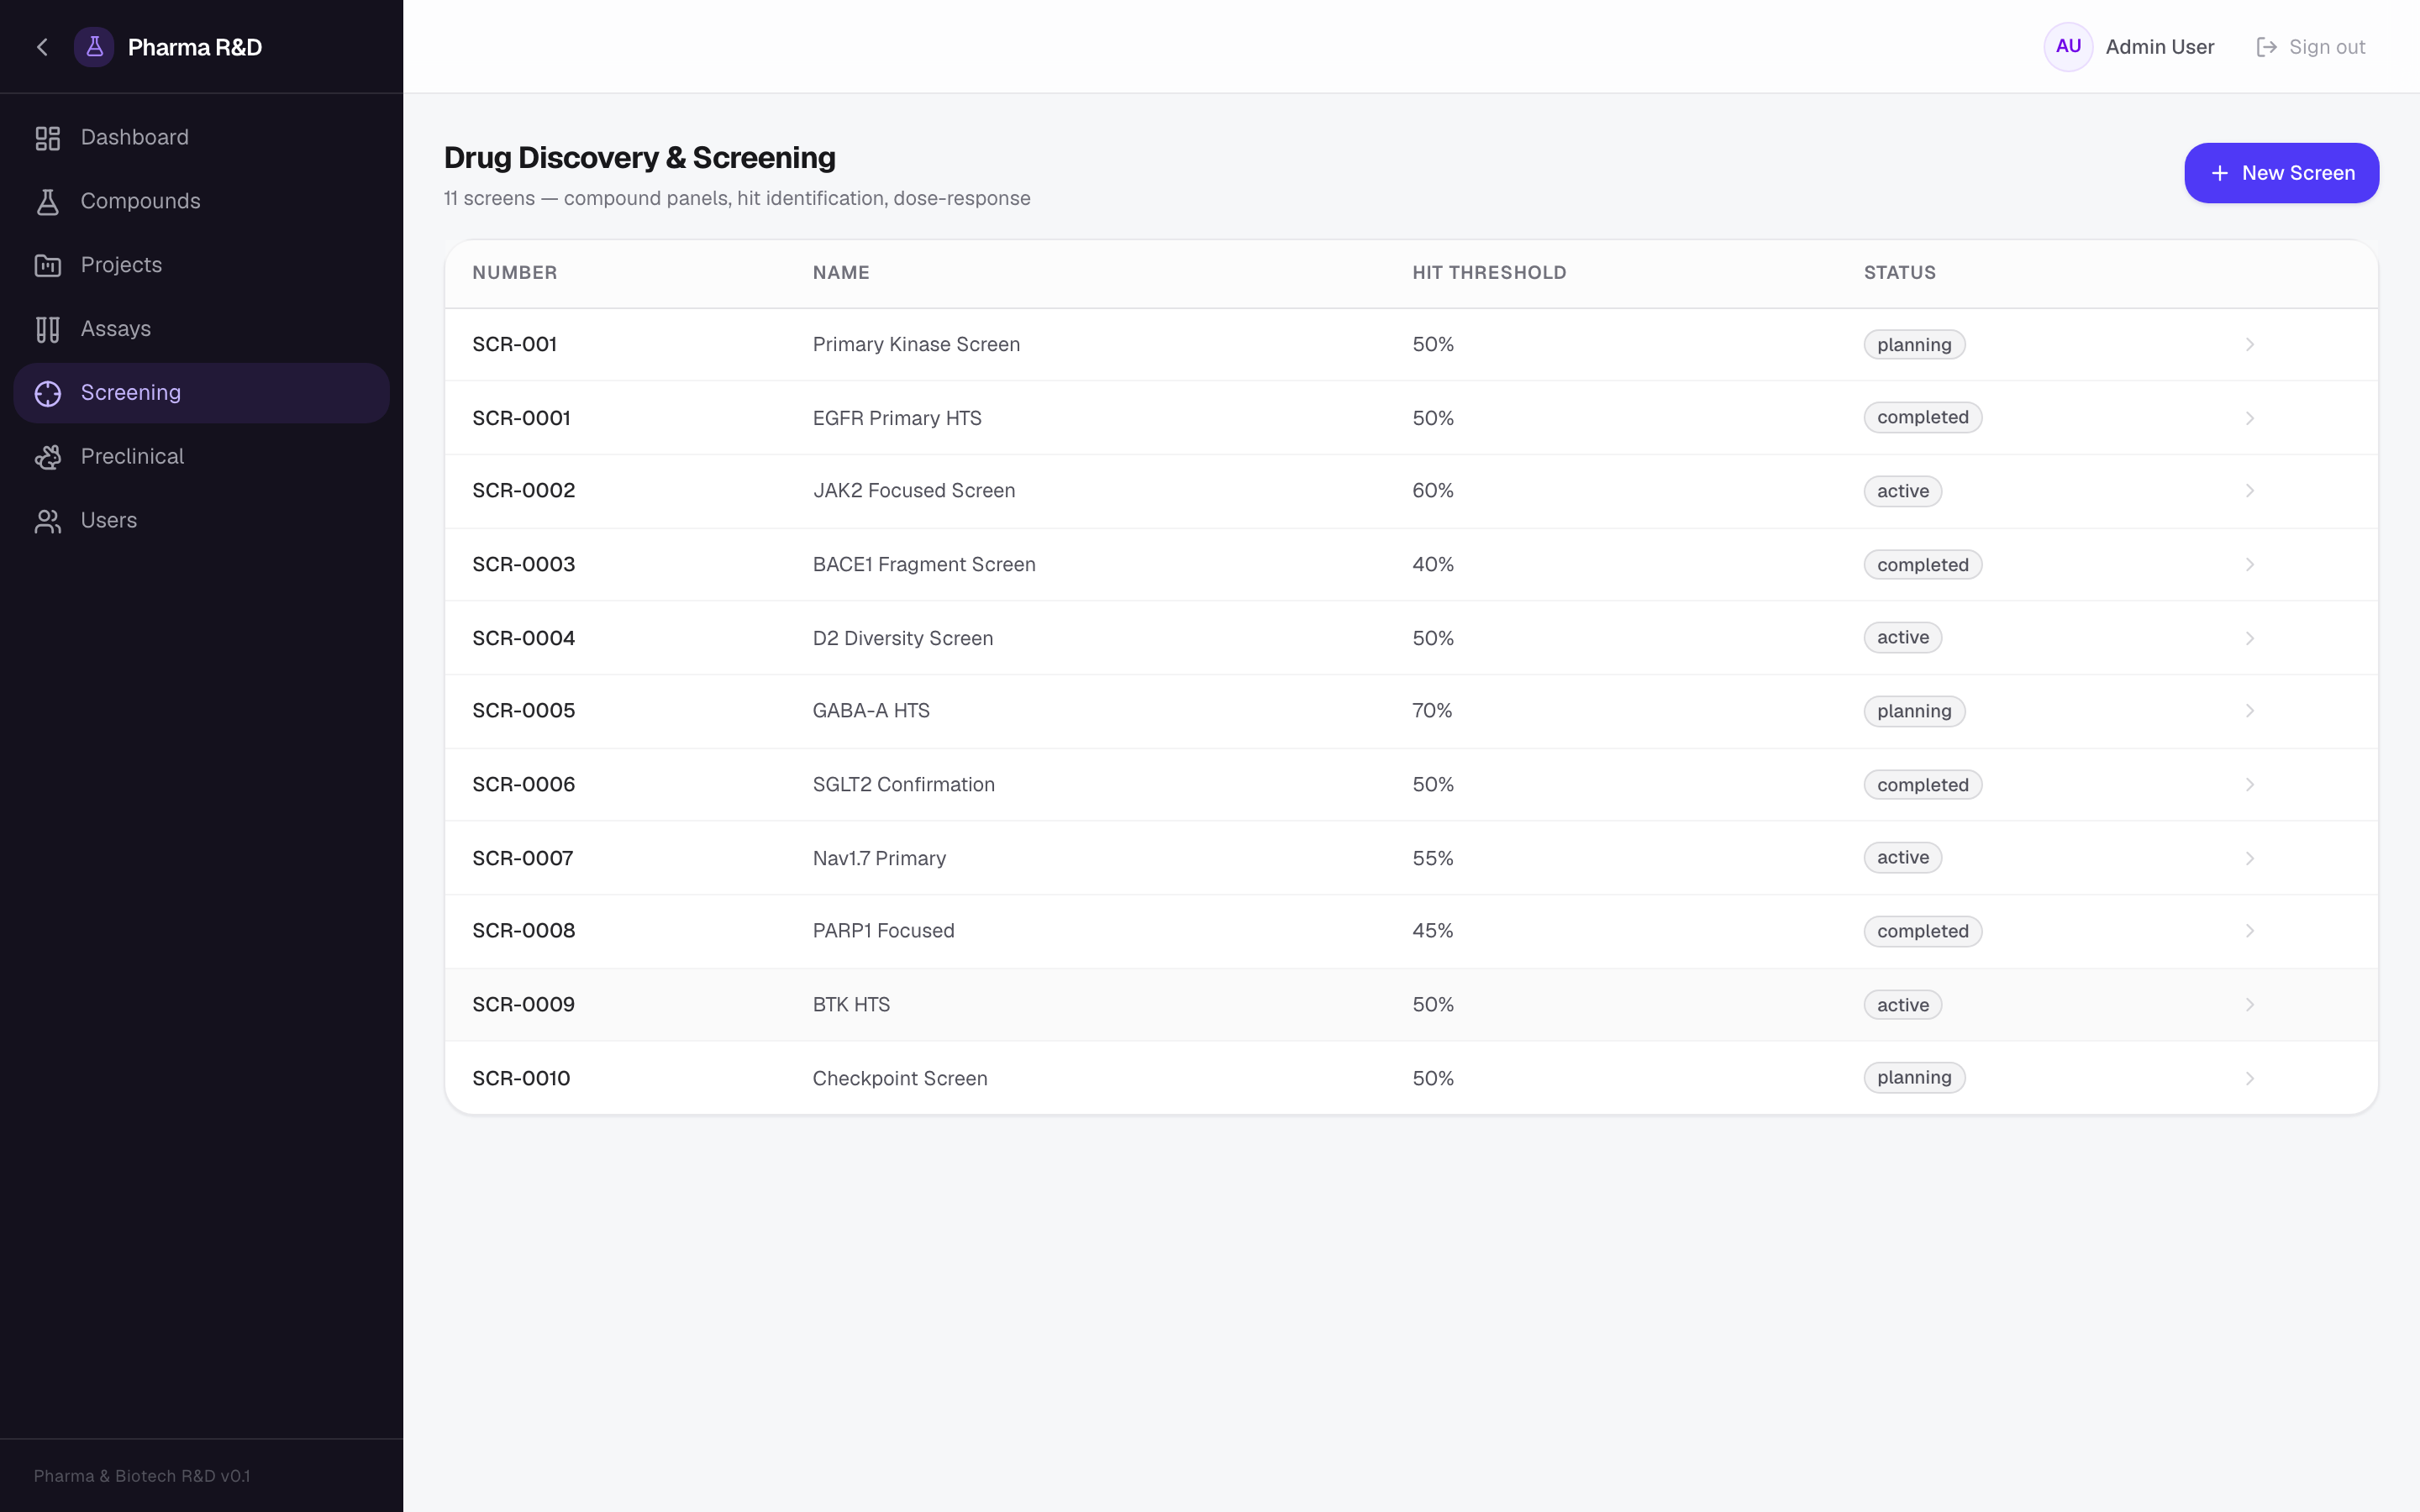Viewport: 2420px width, 1512px height.
Task: Click the sign out arrow icon
Action: click(x=2266, y=47)
